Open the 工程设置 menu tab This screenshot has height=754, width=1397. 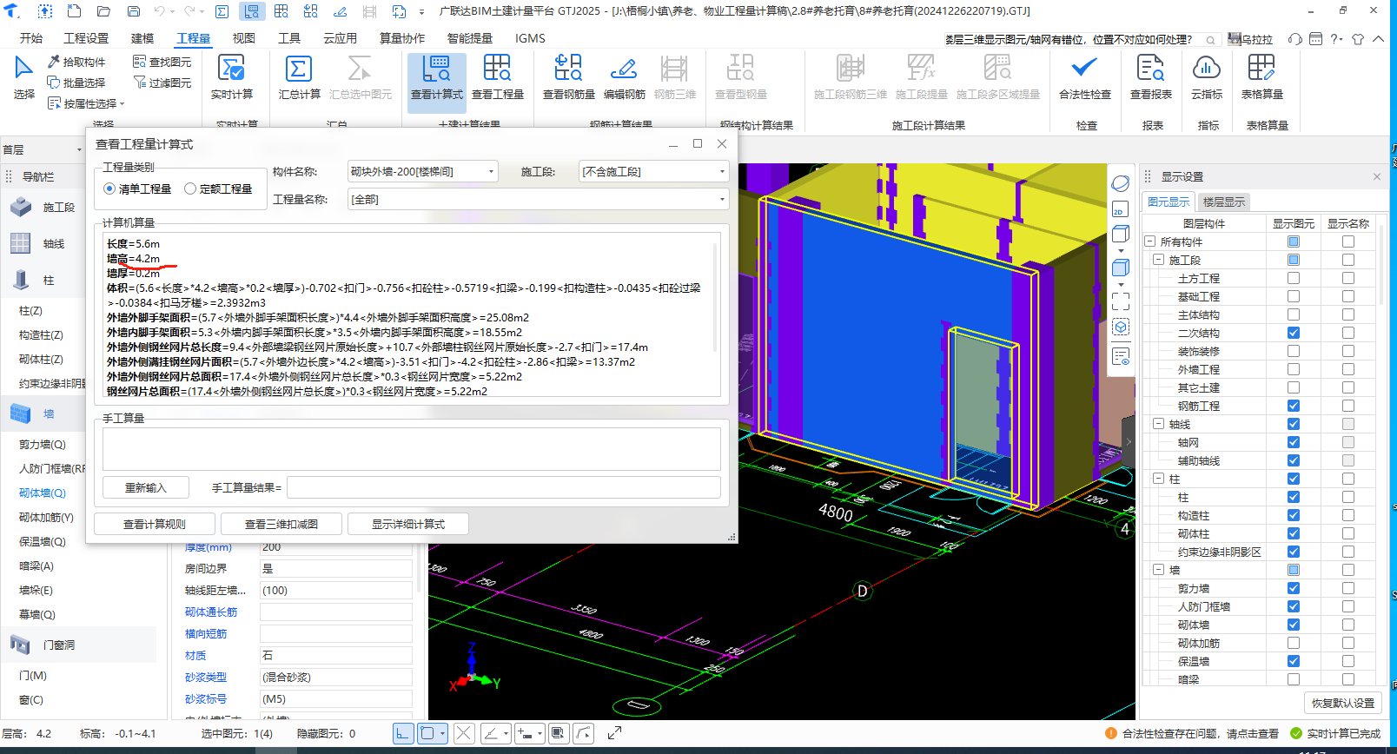(86, 38)
